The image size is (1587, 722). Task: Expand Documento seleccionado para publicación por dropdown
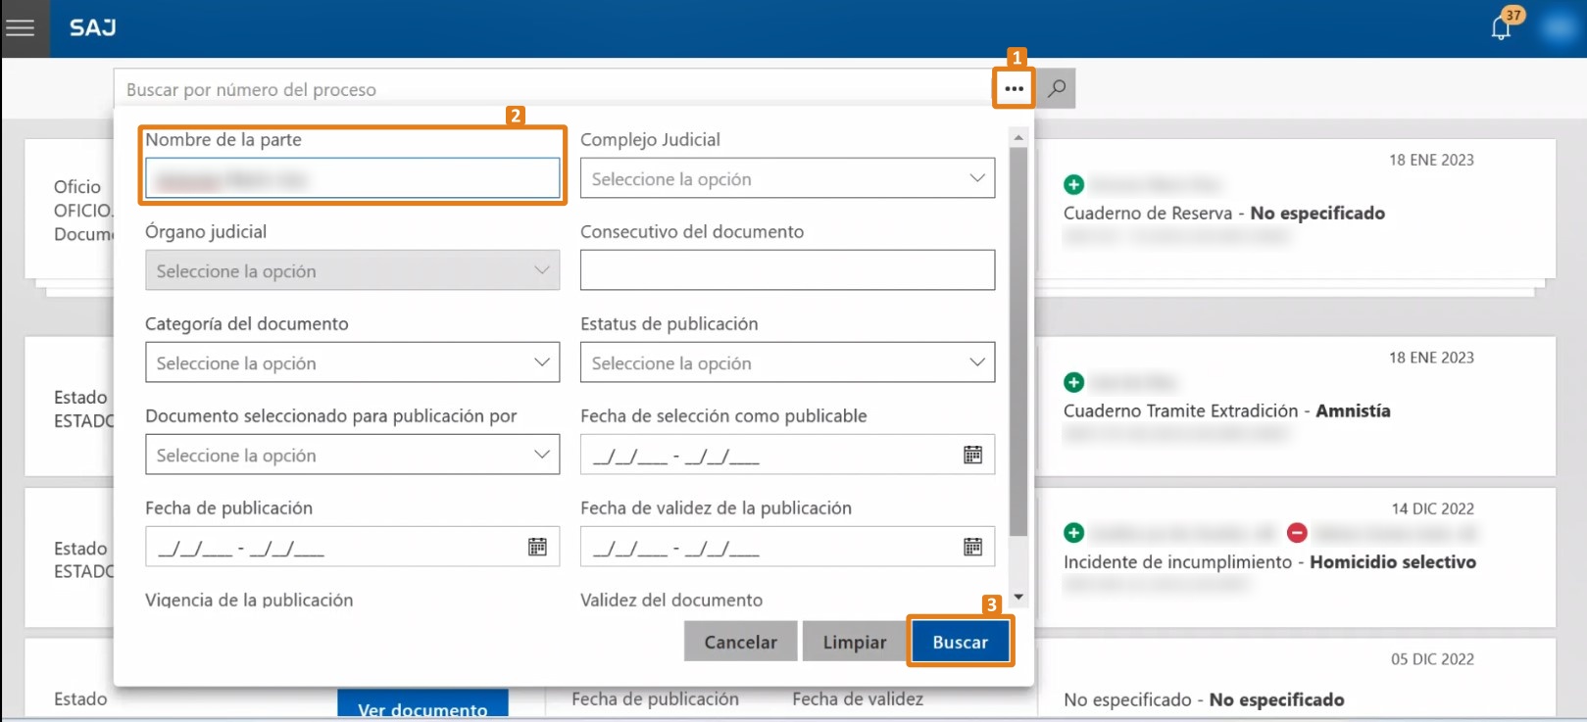(352, 455)
